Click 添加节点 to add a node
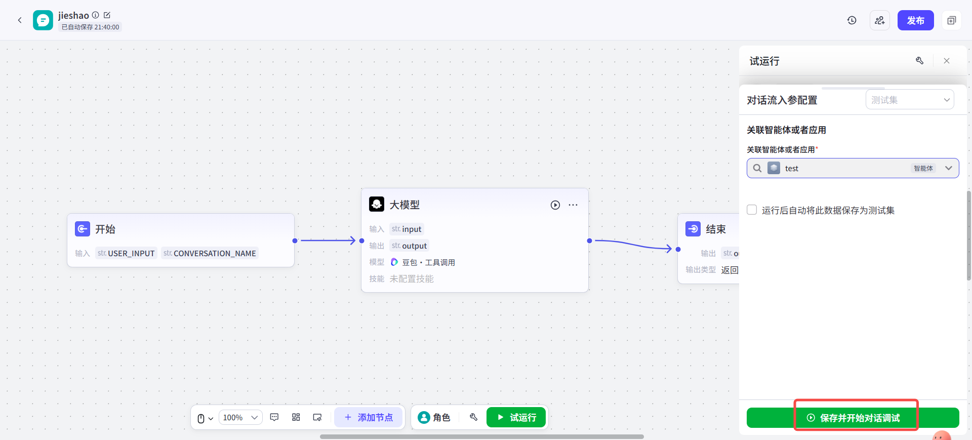Image resolution: width=972 pixels, height=440 pixels. pyautogui.click(x=368, y=417)
